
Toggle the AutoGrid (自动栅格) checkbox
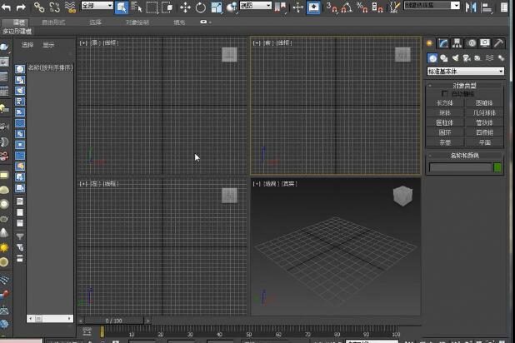445,93
